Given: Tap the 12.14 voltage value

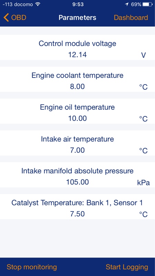Looking at the screenshot, I should click(77, 55).
